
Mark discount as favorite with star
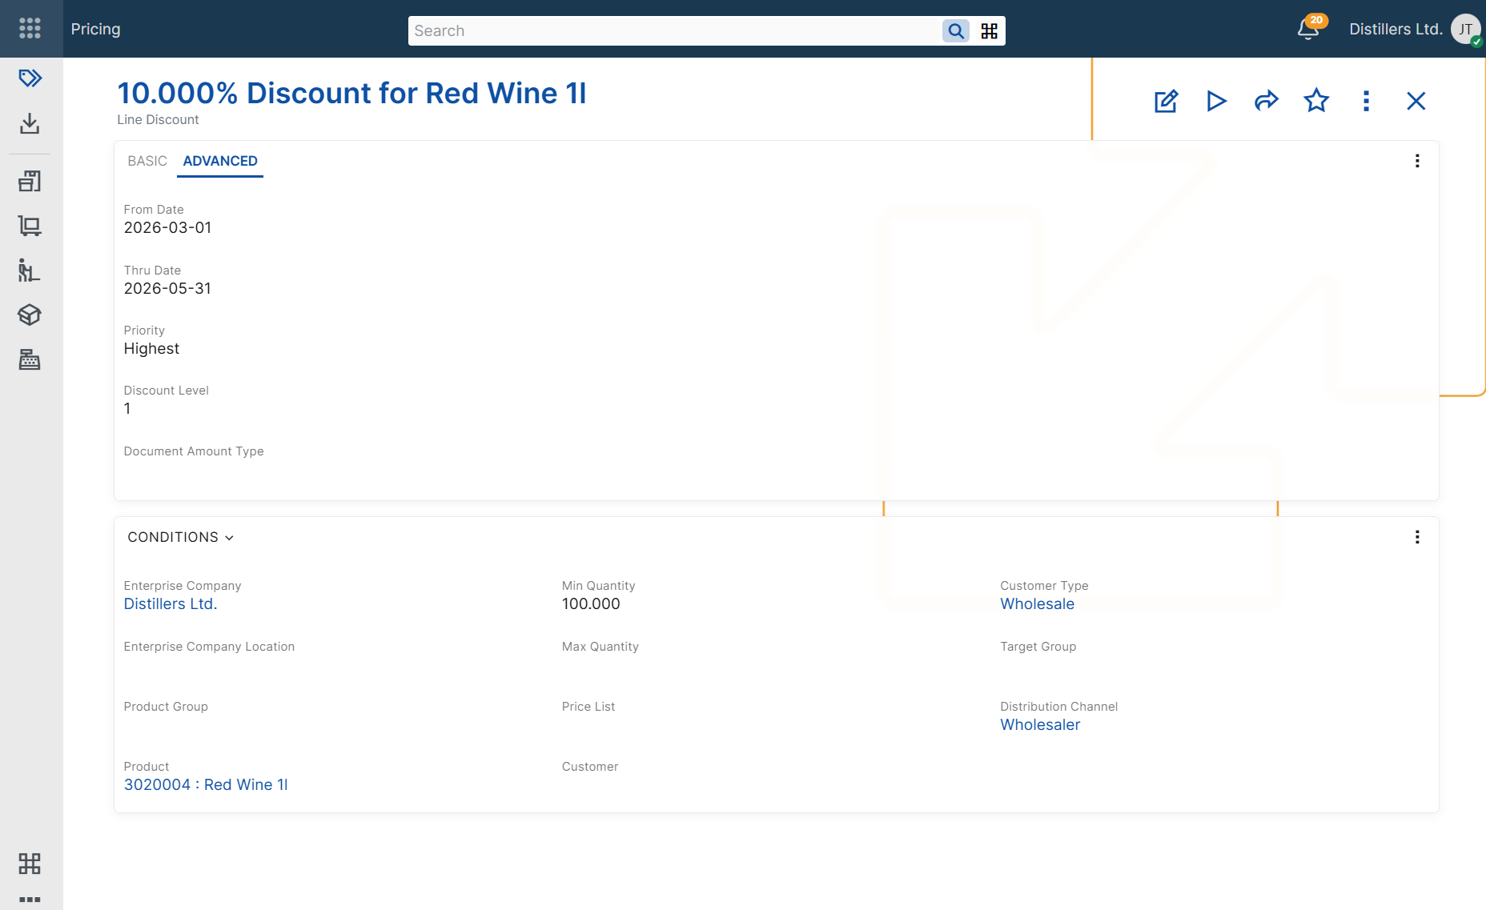tap(1316, 101)
